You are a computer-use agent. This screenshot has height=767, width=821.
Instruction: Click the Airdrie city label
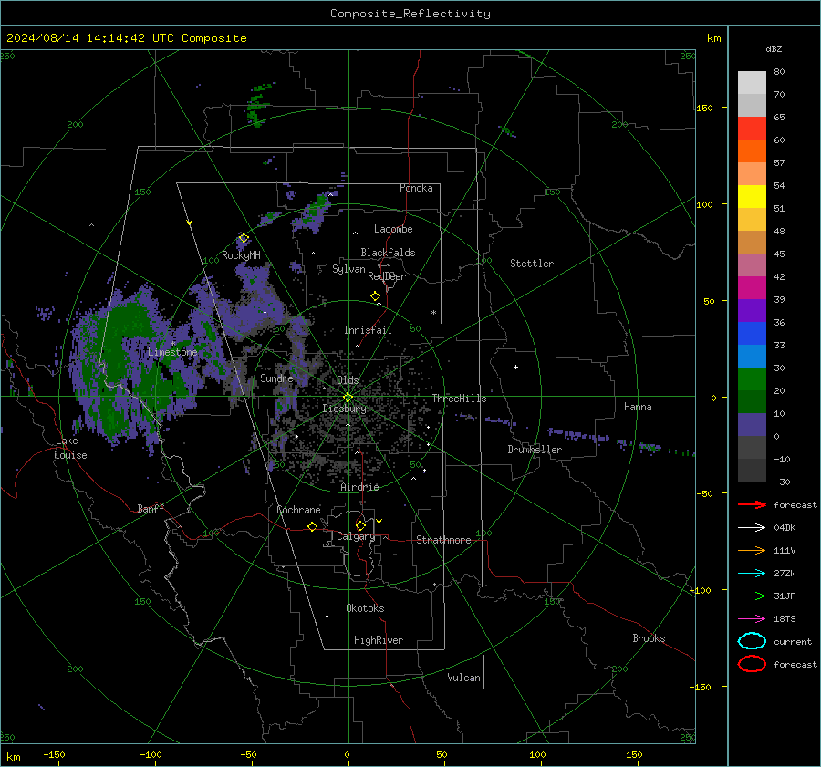[359, 487]
